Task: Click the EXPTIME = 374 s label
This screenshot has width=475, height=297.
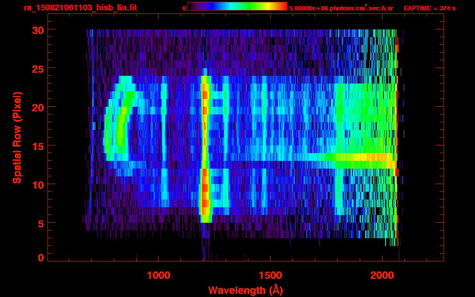Action: tap(429, 8)
